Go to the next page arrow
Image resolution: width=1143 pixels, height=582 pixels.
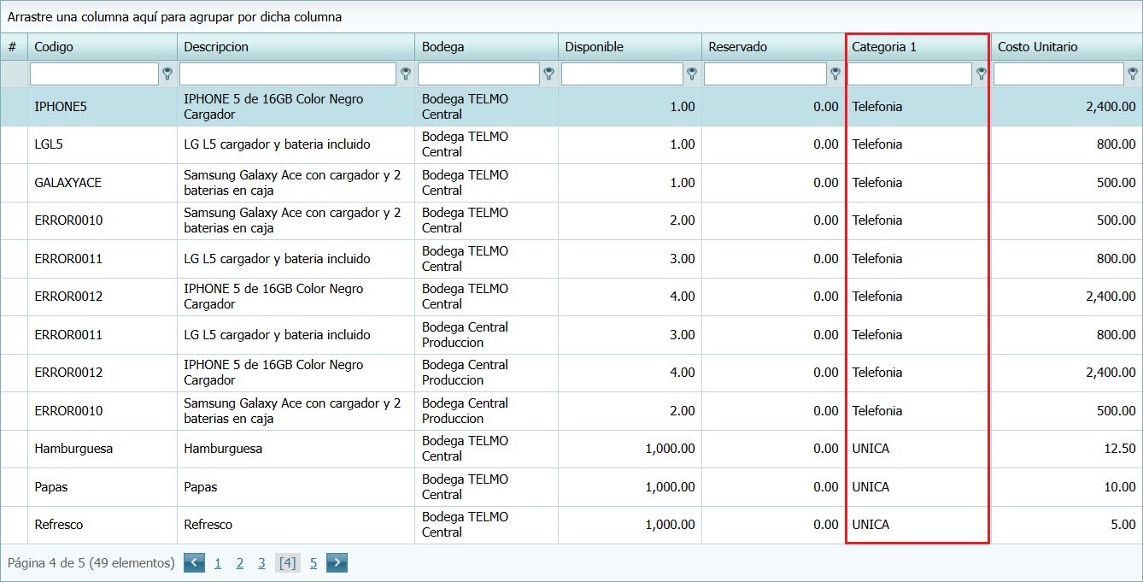(x=337, y=562)
